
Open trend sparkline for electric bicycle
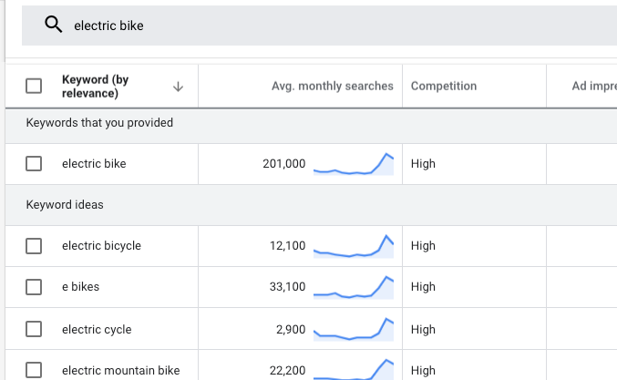click(354, 246)
